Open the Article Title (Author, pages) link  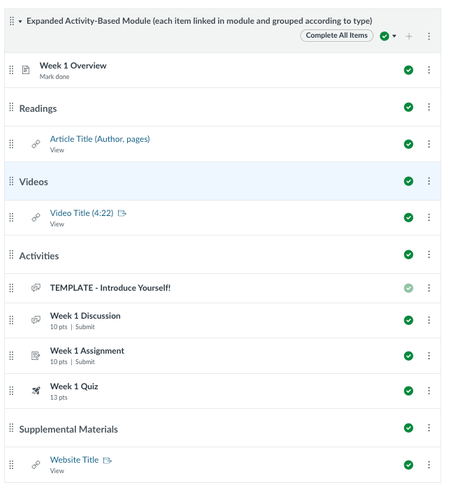(x=100, y=139)
